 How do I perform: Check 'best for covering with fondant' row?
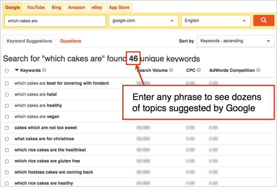(x=7, y=84)
